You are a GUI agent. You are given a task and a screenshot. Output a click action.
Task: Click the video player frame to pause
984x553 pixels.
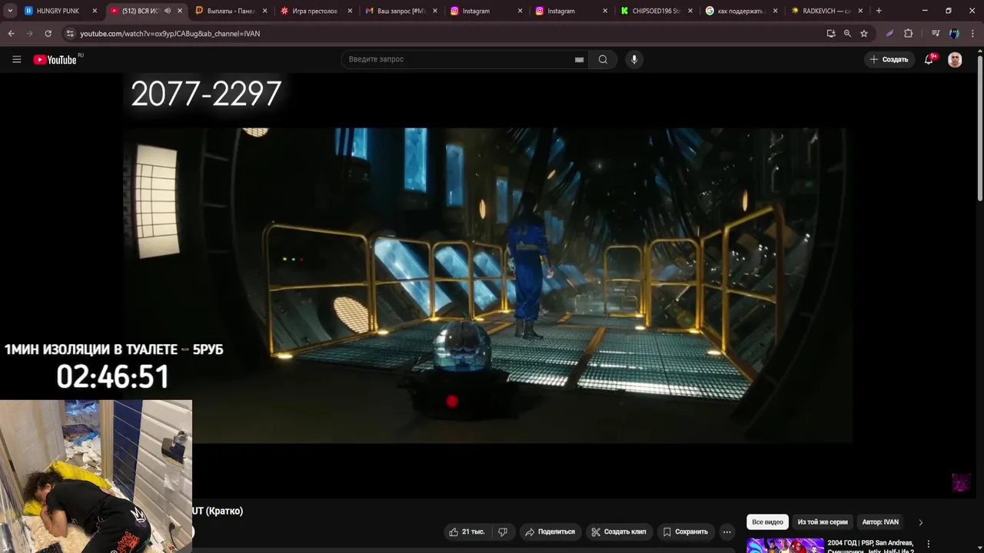(x=487, y=286)
